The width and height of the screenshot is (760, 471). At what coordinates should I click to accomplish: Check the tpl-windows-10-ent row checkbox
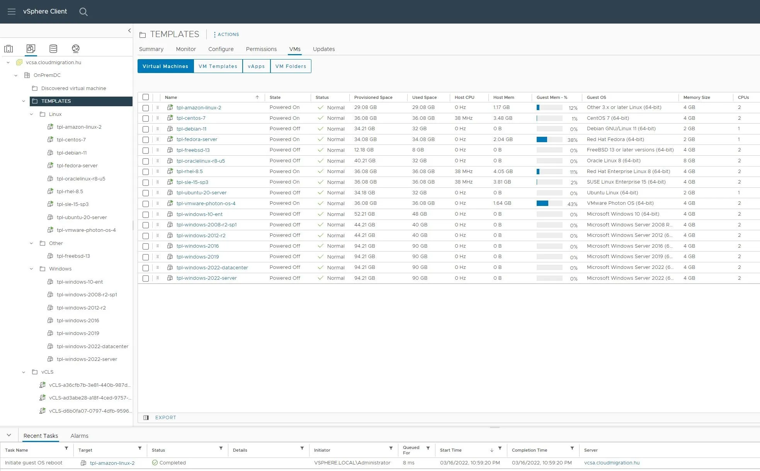tap(146, 214)
